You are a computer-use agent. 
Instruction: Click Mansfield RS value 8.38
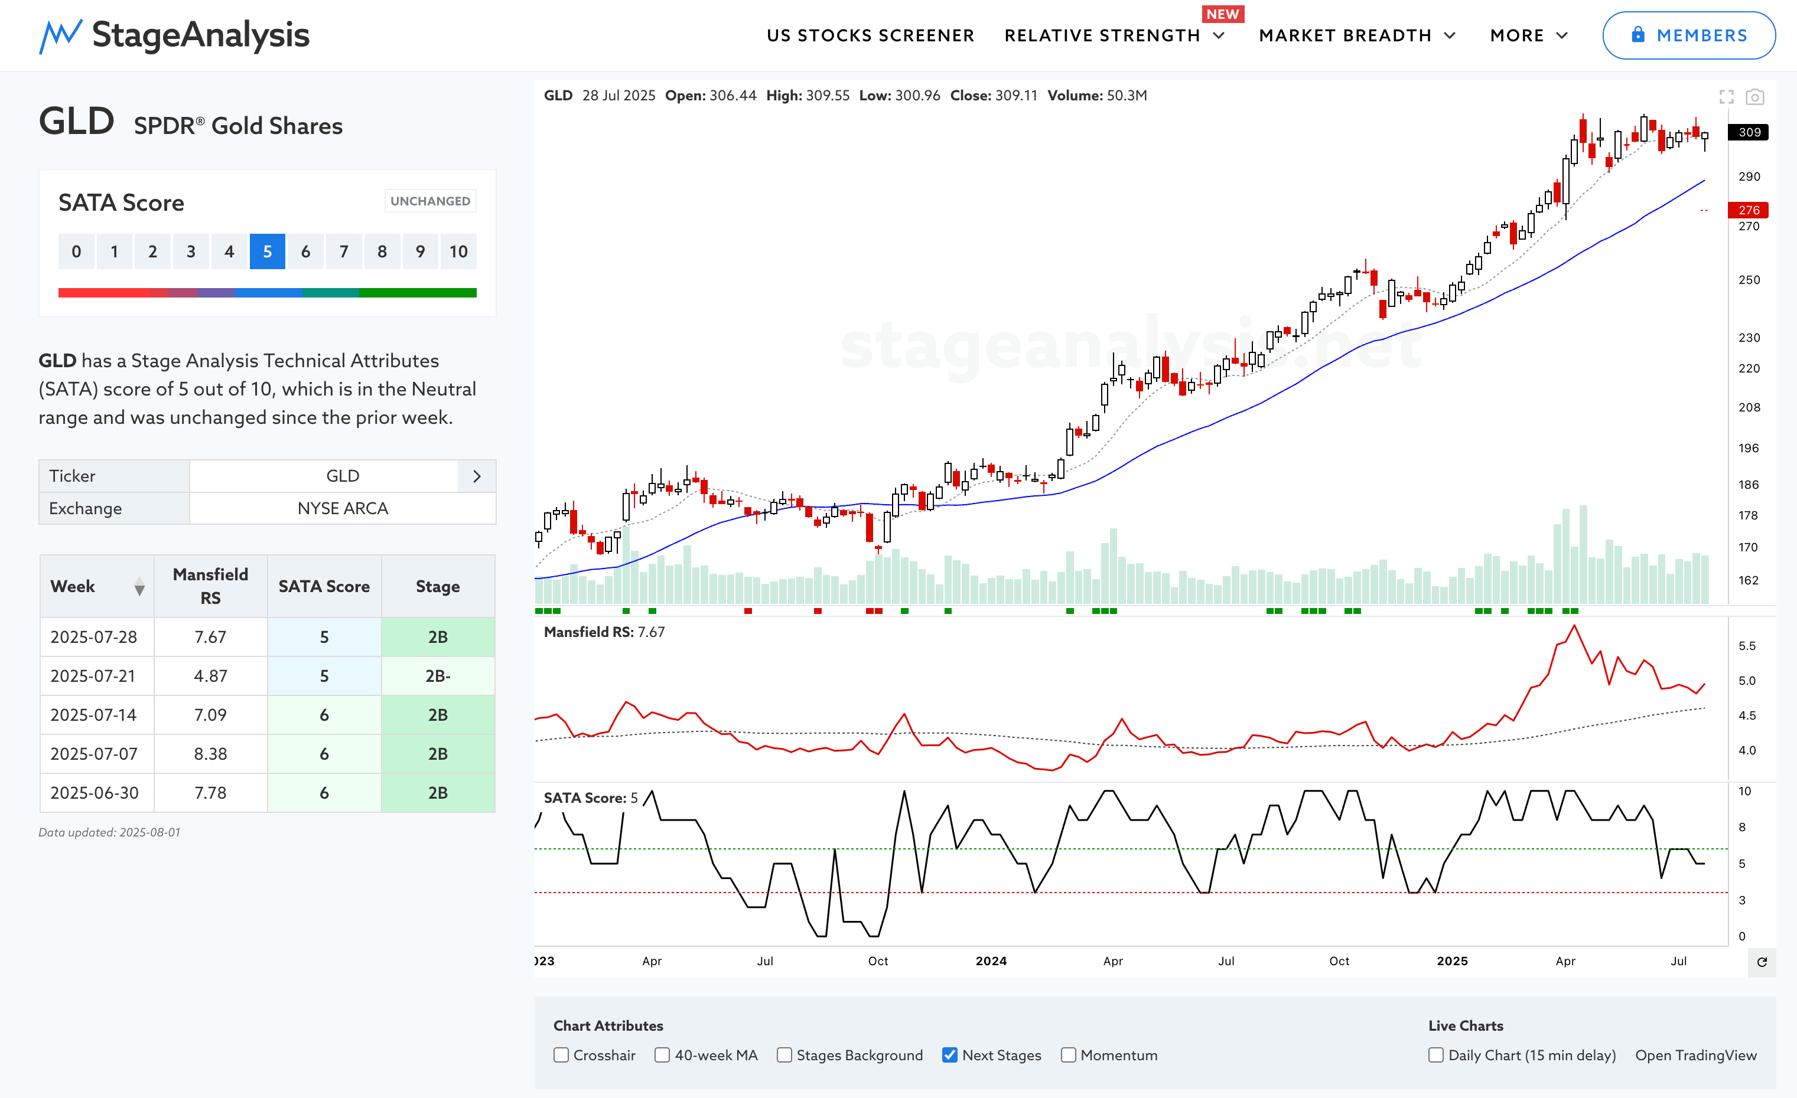(211, 754)
